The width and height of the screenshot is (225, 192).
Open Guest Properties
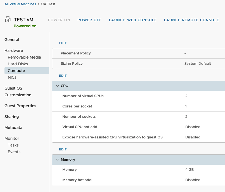click(20, 106)
